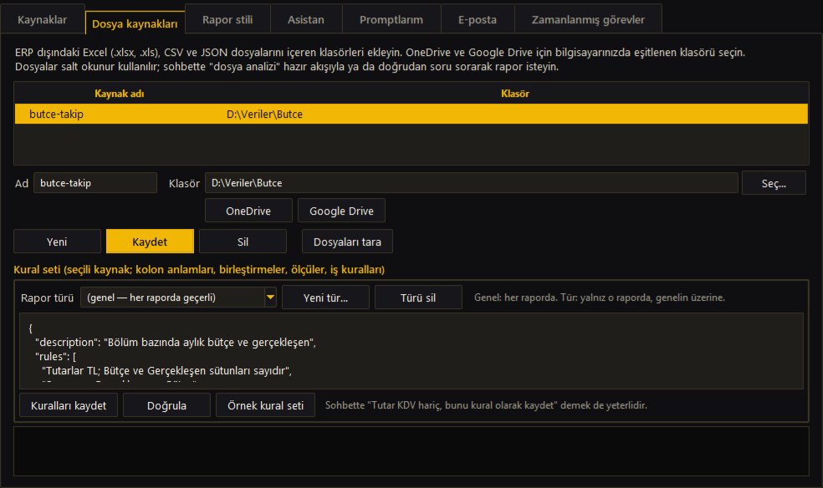Choose the OneDrive folder button
The image size is (823, 488).
(x=248, y=211)
